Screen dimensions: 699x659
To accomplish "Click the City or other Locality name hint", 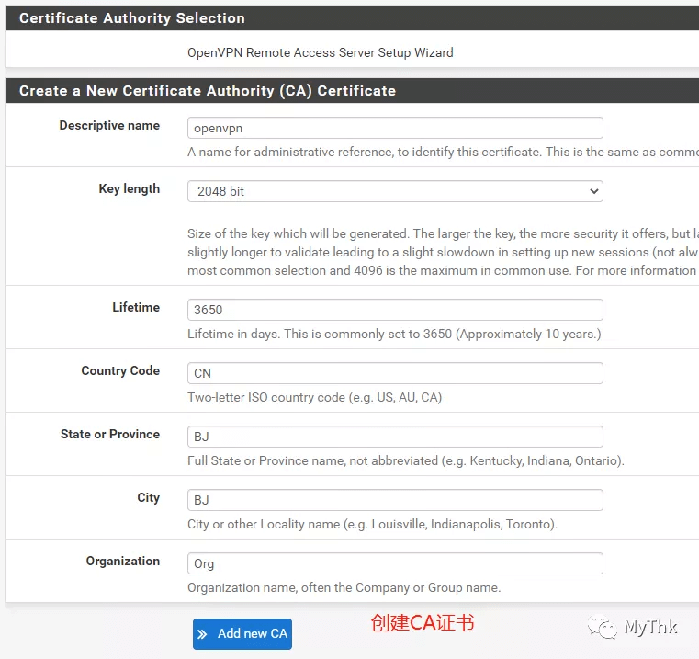I will [x=372, y=524].
